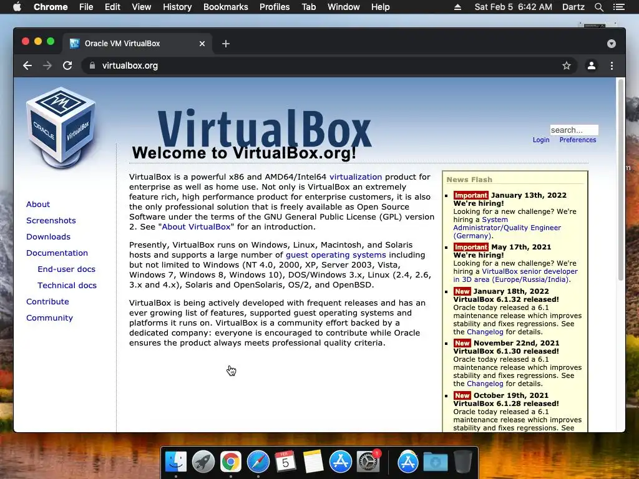
Task: Open Changelog link for 6.1.30 release
Action: pos(485,384)
